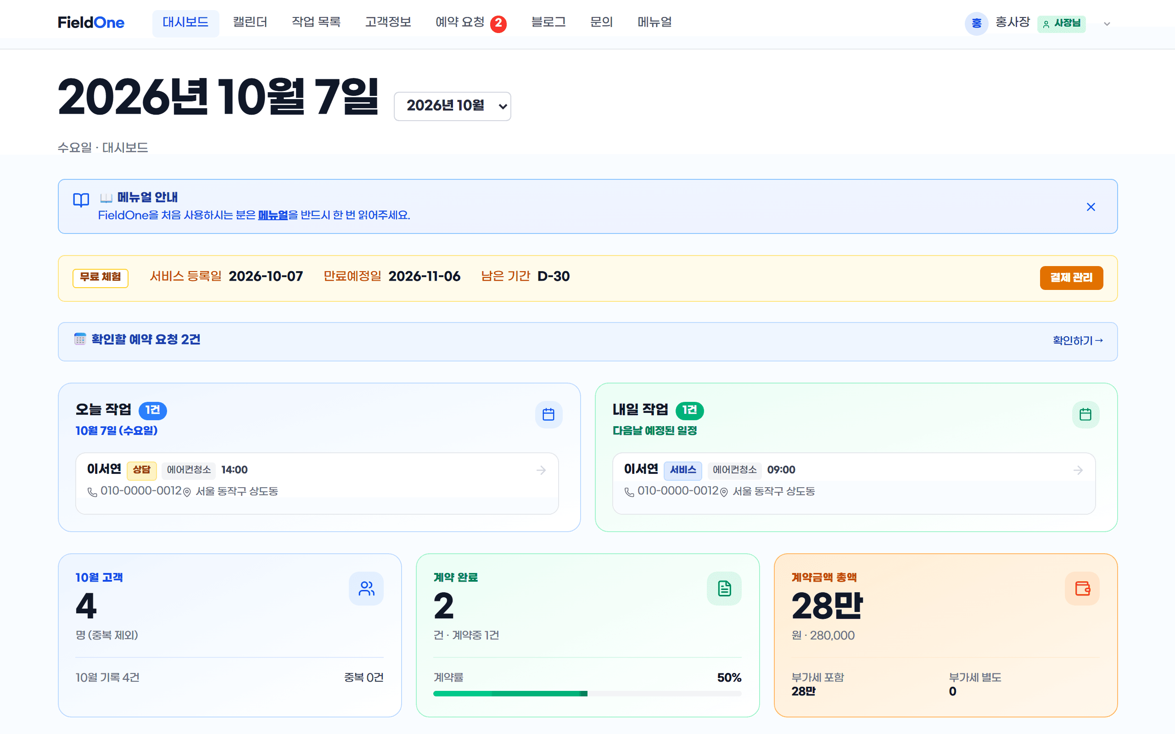Click the 상담 tag on 이서연 today job
This screenshot has height=734, width=1175.
141,470
